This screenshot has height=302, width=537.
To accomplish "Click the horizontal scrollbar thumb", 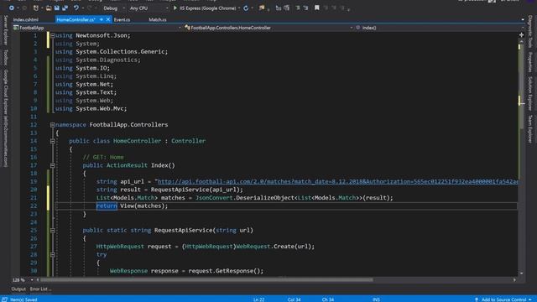I will [x=207, y=279].
